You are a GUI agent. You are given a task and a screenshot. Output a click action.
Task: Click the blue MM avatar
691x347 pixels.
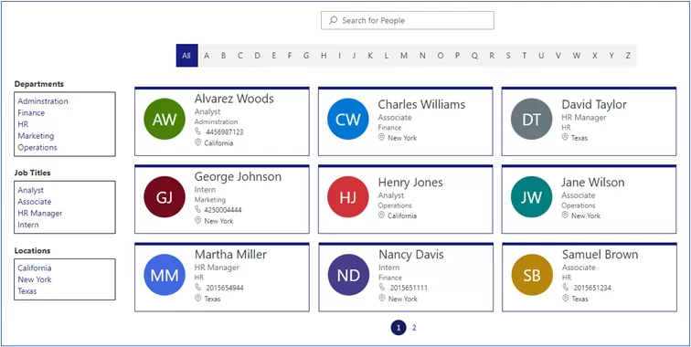pos(165,275)
